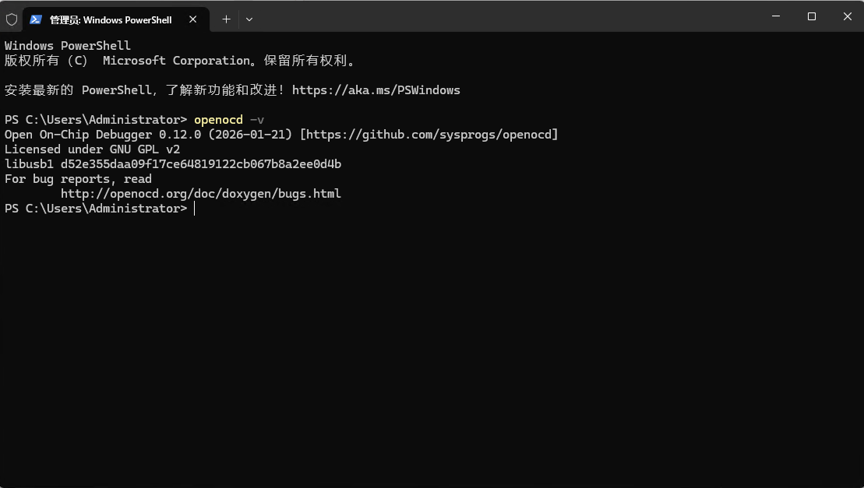The image size is (864, 488).
Task: Click the GNU GPL v2 license line
Action: (x=92, y=149)
